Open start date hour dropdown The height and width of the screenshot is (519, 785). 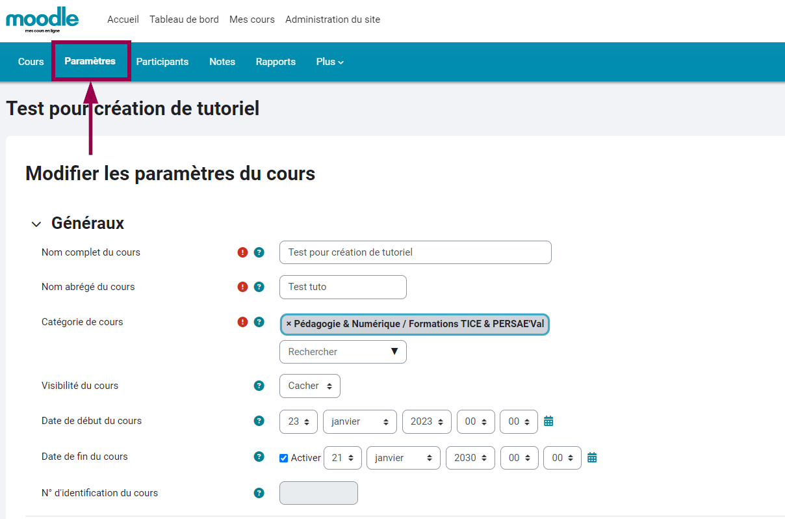point(476,421)
